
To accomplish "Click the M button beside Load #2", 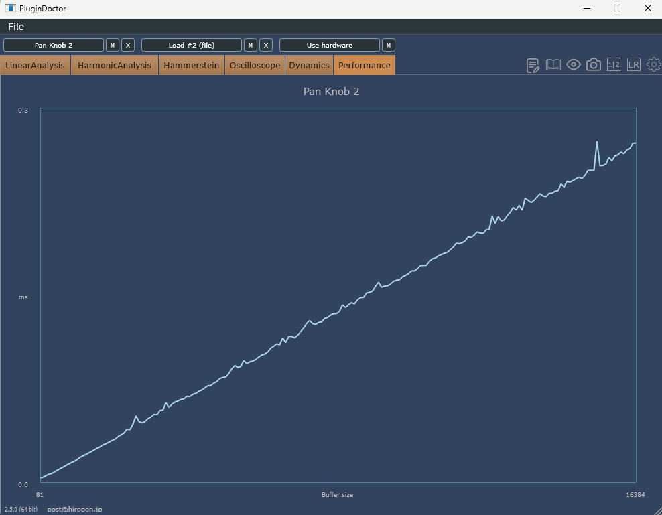I will (251, 45).
